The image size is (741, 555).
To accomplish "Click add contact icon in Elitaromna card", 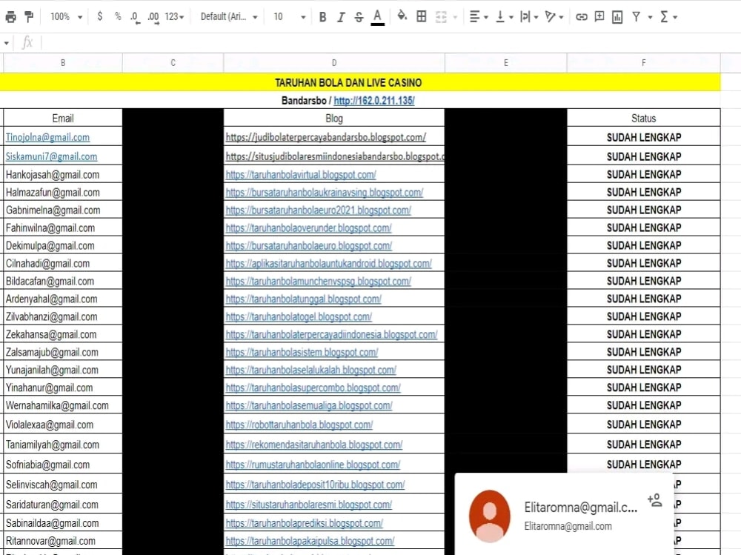I will pos(655,499).
